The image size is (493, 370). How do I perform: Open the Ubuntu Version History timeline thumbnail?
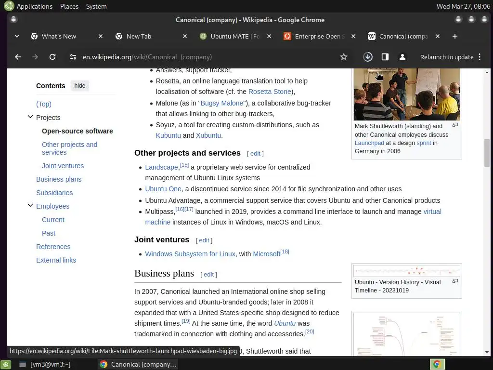coord(406,271)
